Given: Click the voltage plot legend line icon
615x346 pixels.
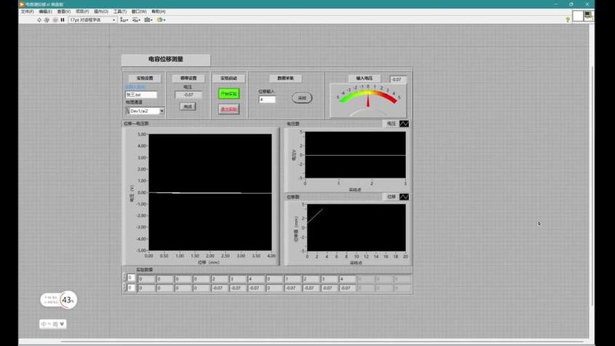Looking at the screenshot, I should 404,124.
